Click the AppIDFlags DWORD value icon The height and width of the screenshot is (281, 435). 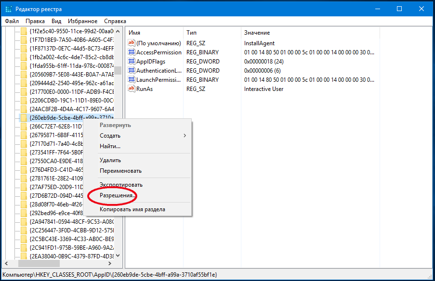click(132, 61)
